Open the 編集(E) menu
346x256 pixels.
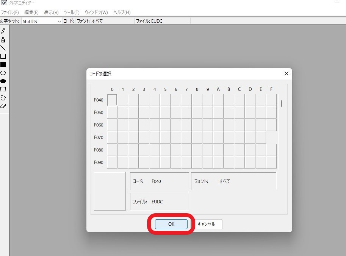coord(31,12)
